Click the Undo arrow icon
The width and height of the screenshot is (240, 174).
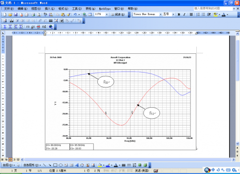pyautogui.click(x=75, y=14)
